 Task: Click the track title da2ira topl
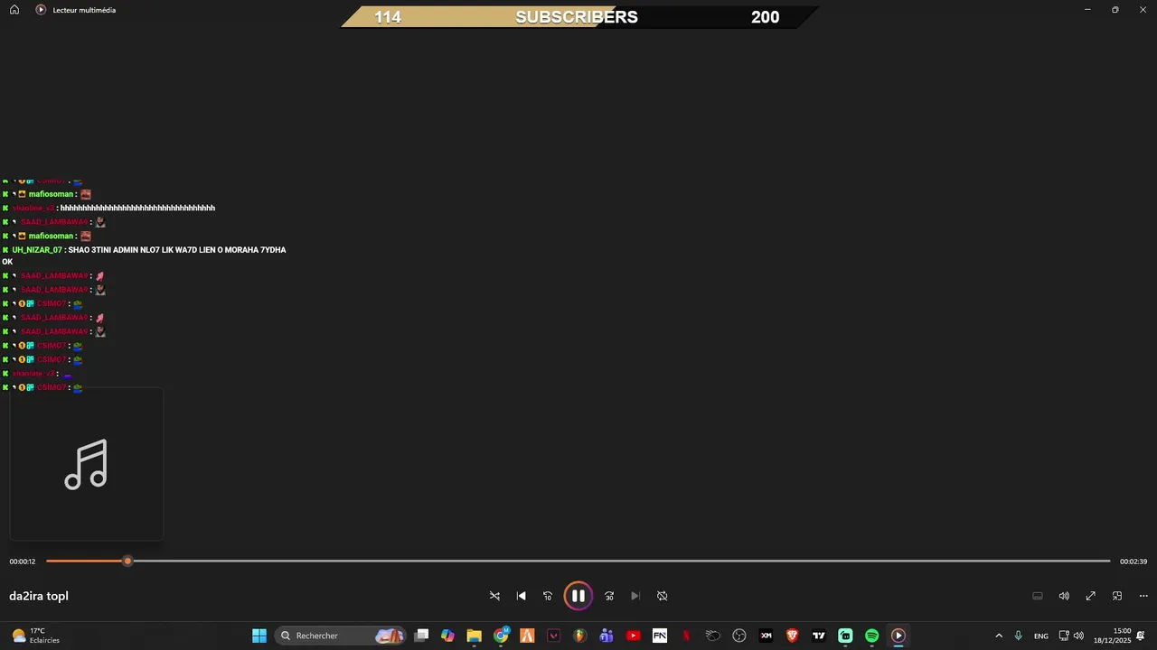click(39, 596)
